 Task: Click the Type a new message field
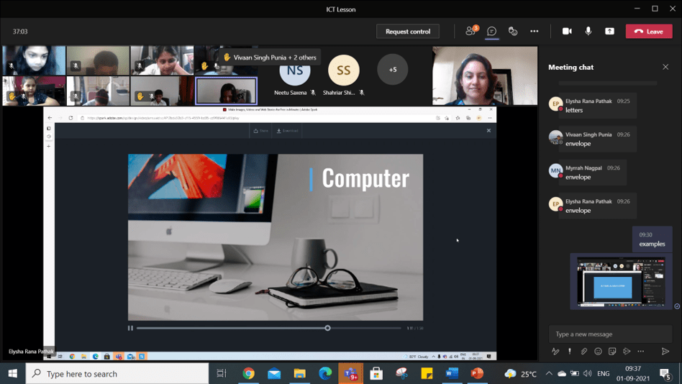pyautogui.click(x=610, y=334)
